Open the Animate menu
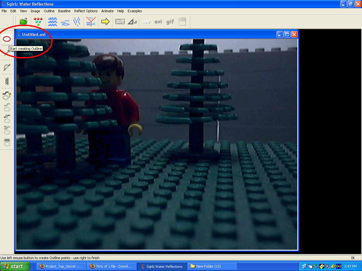The height and width of the screenshot is (271, 362). coord(107,11)
